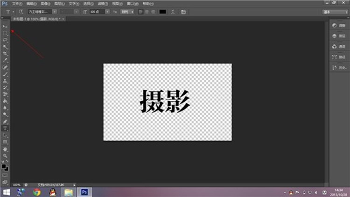Open the font family dropdown
This screenshot has height=197, width=350.
click(55, 11)
